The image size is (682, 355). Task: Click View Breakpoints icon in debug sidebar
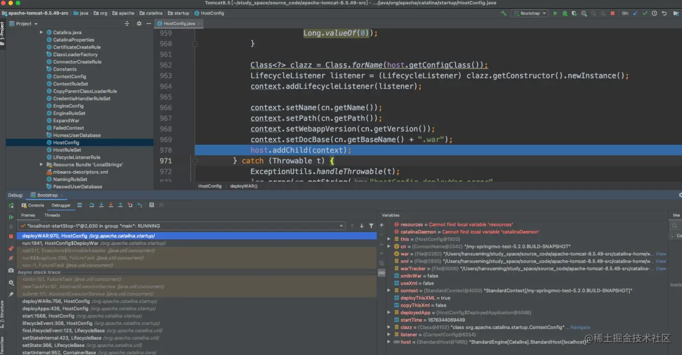[x=11, y=248]
